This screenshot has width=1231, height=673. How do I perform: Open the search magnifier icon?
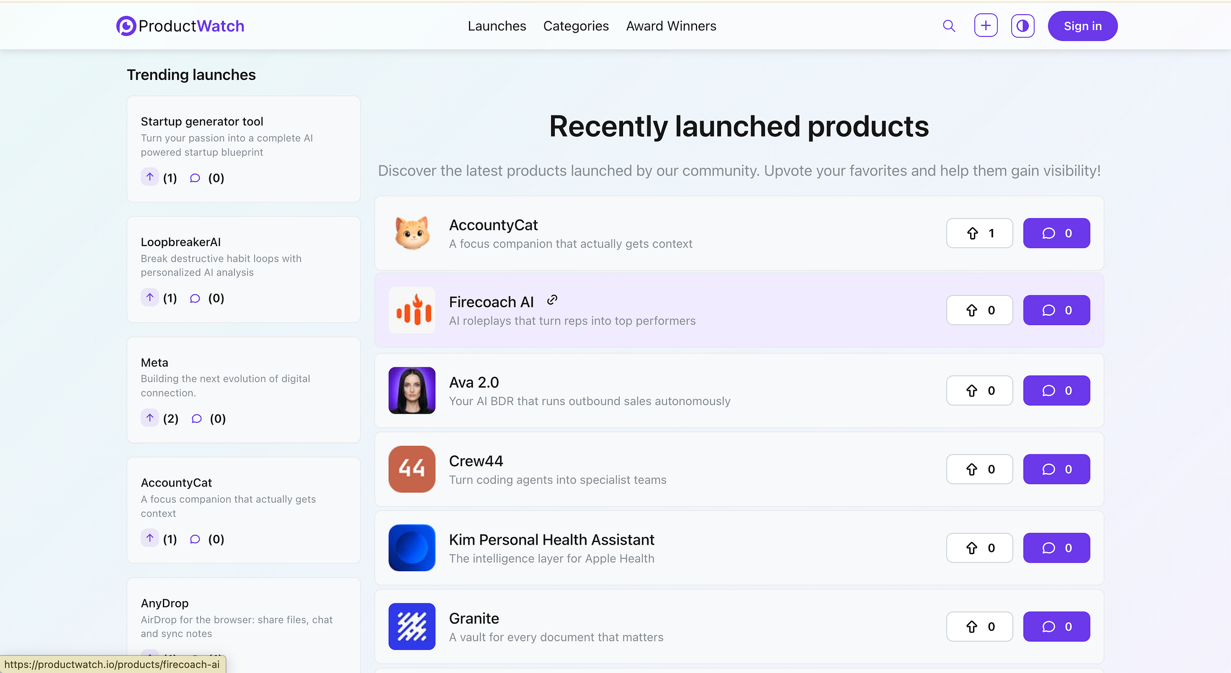tap(949, 26)
